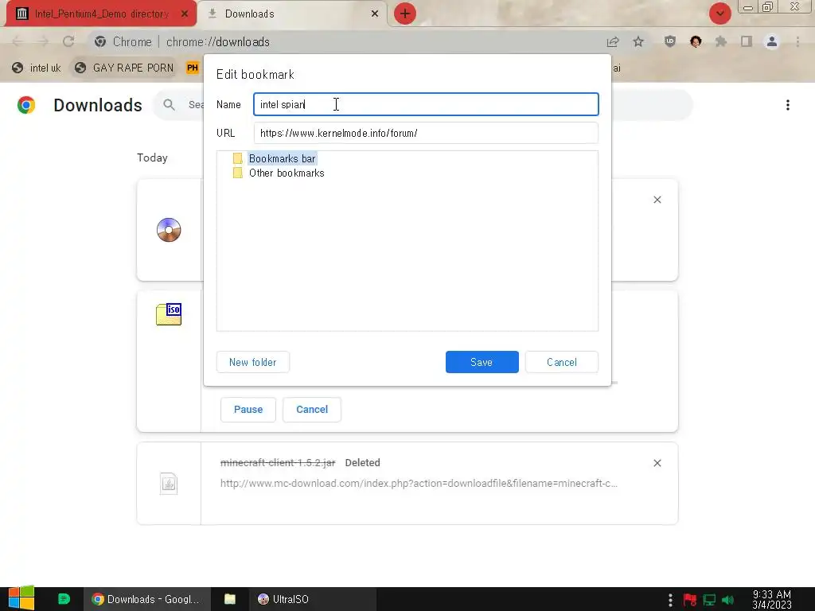Screen dimensions: 815x611
Task: Toggle the side panel
Action: pos(747,41)
